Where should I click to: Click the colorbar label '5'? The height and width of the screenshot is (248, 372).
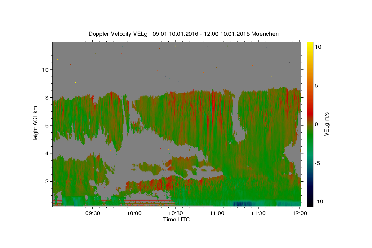317,86
